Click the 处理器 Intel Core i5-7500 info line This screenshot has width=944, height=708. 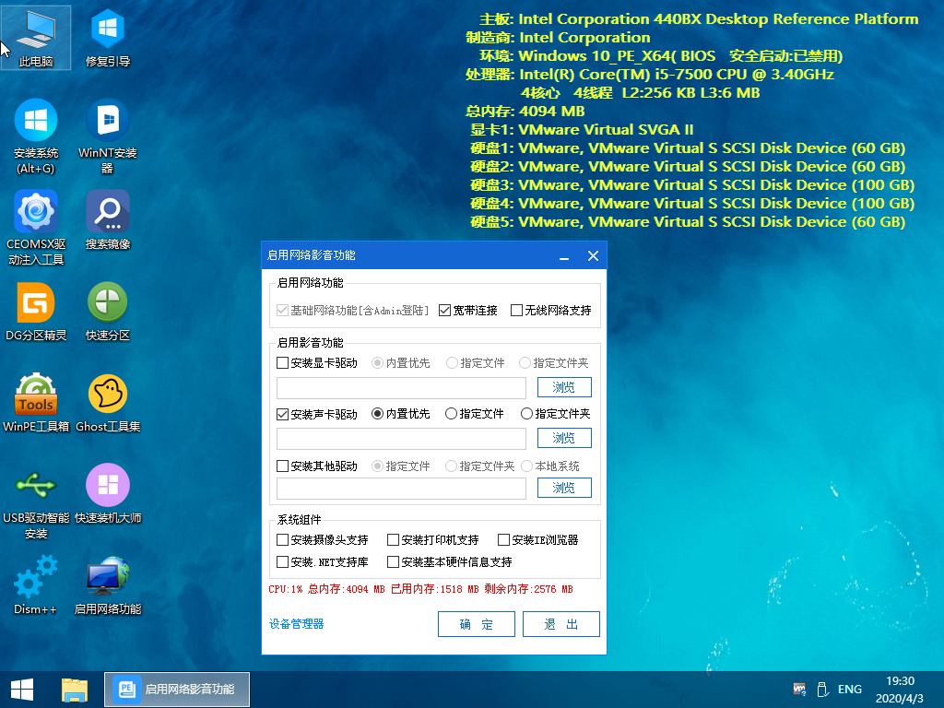650,75
